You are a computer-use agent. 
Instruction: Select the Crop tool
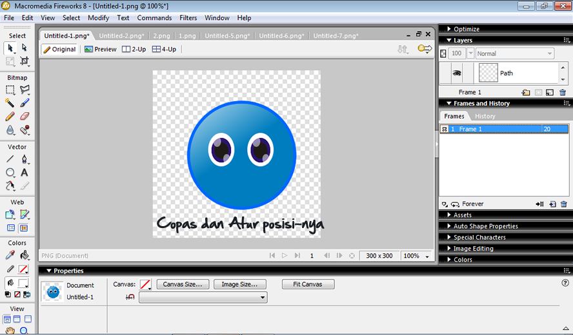coord(24,61)
